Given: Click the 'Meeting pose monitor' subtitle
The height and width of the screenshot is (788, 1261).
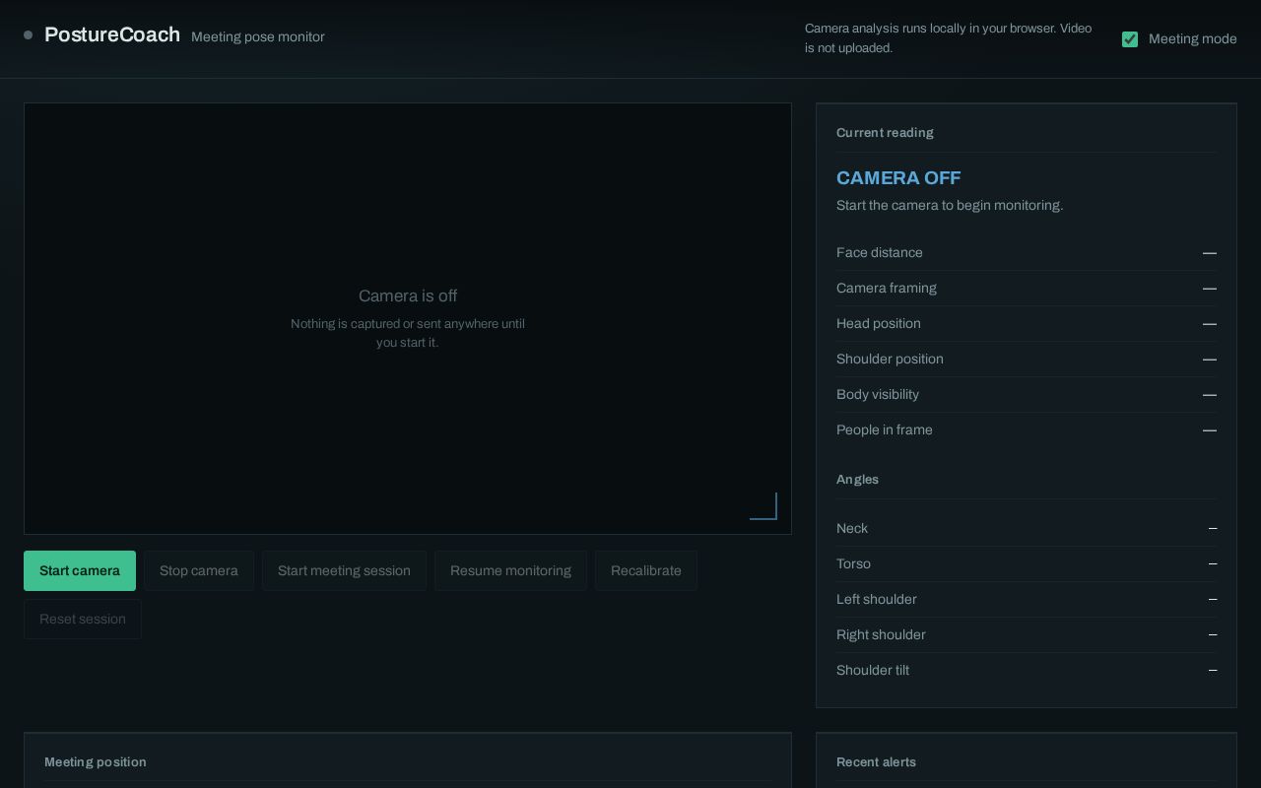Looking at the screenshot, I should coord(258,37).
